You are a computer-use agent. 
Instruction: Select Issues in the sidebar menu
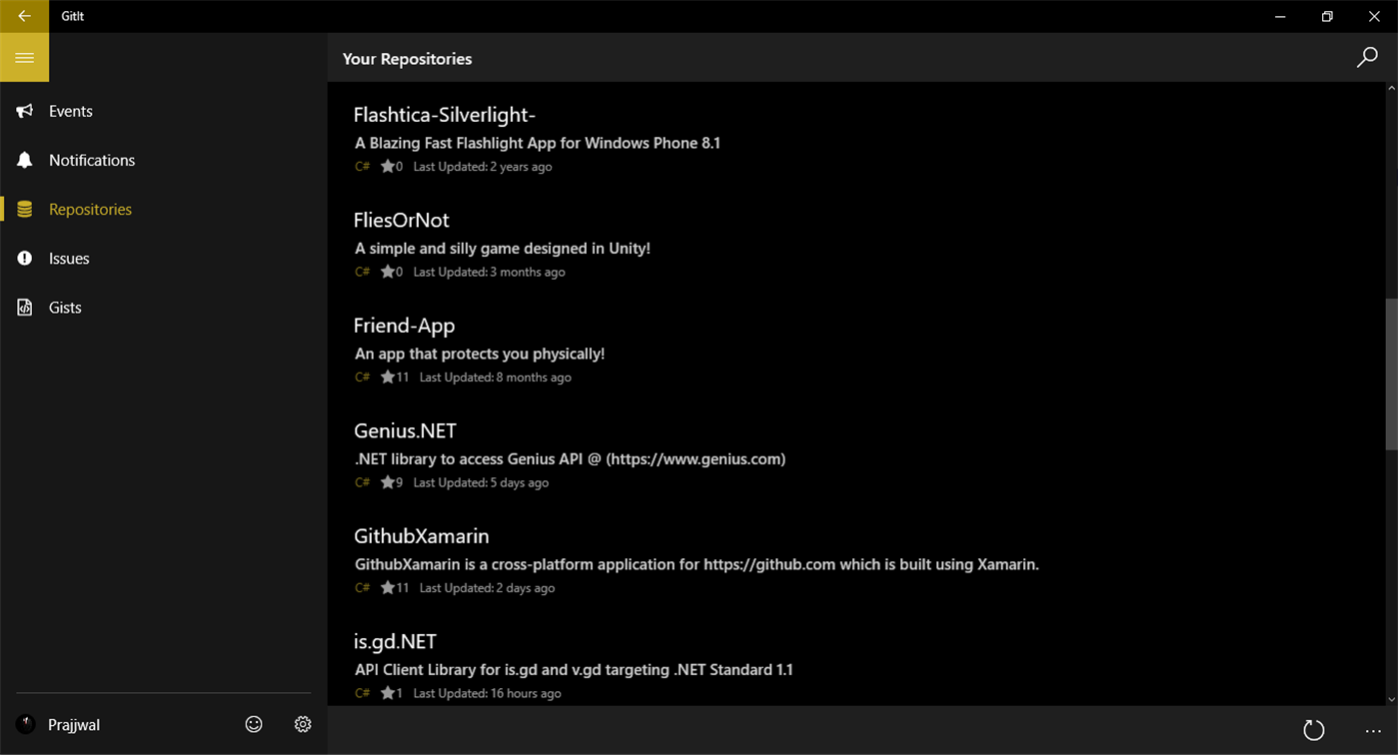click(x=69, y=258)
